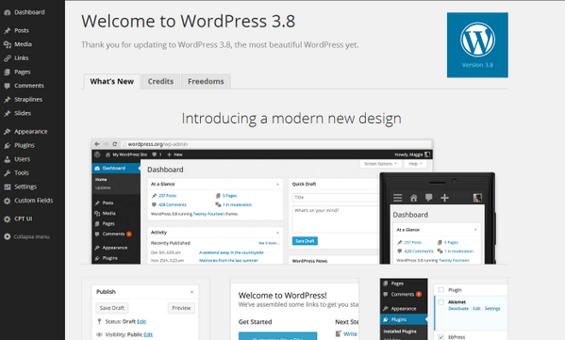Viewport: 565px width, 340px height.
Task: Open the Plugins plug icon
Action: click(7, 145)
